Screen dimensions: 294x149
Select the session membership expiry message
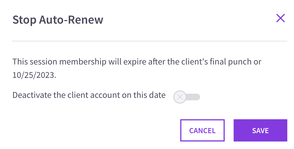tap(137, 68)
